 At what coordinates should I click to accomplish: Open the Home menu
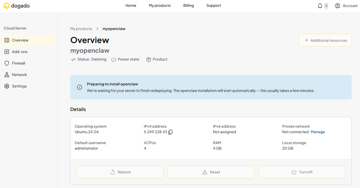click(x=131, y=5)
